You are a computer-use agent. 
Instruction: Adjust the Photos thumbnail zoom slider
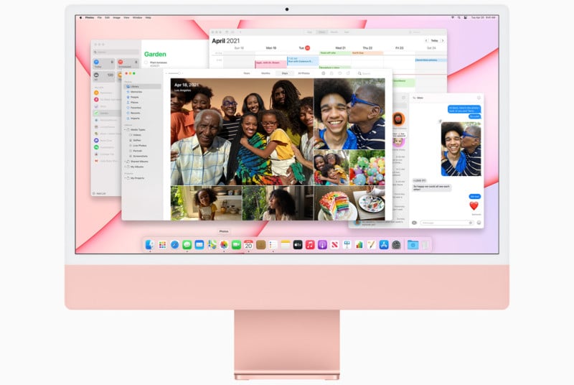pyautogui.click(x=172, y=73)
